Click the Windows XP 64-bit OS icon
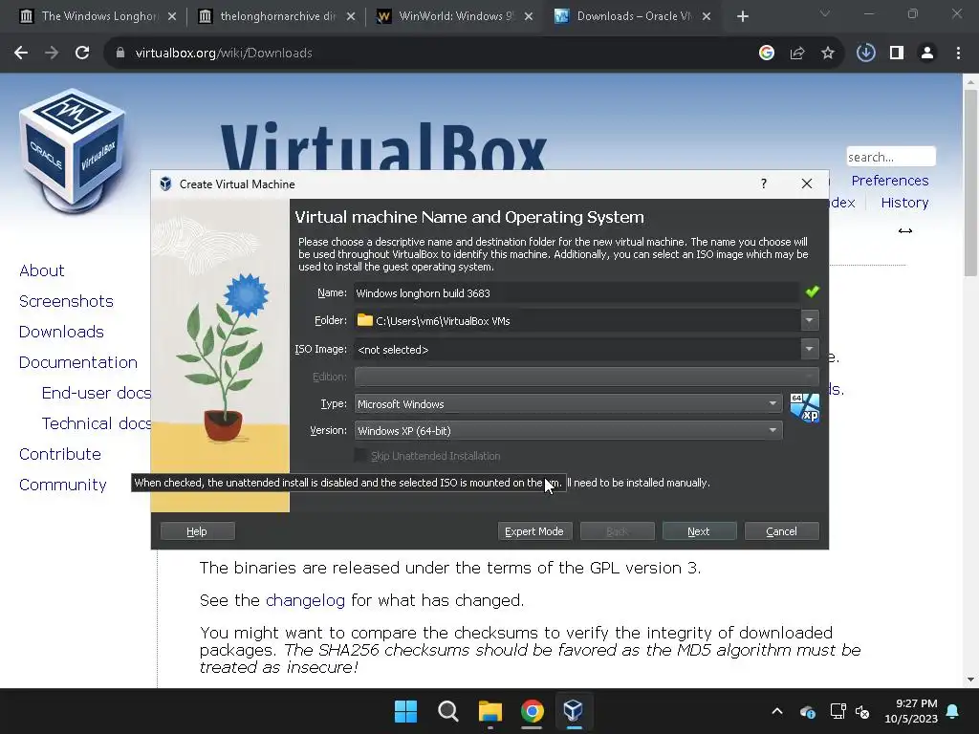Viewport: 979px width, 734px height. point(804,407)
